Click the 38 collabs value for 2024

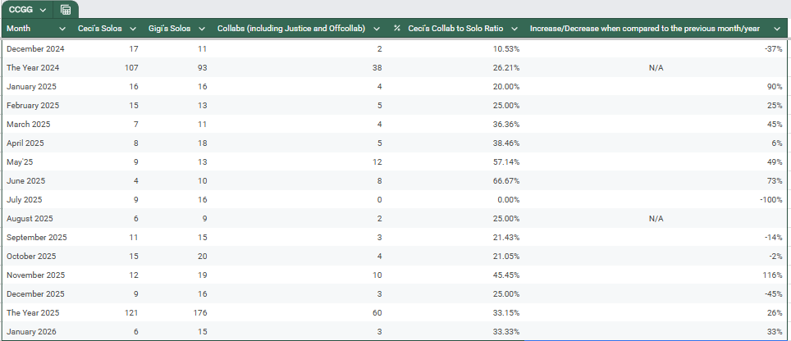[x=377, y=68]
